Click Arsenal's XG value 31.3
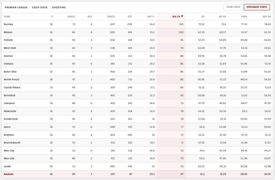This screenshot has width=275, height=180. [202, 174]
